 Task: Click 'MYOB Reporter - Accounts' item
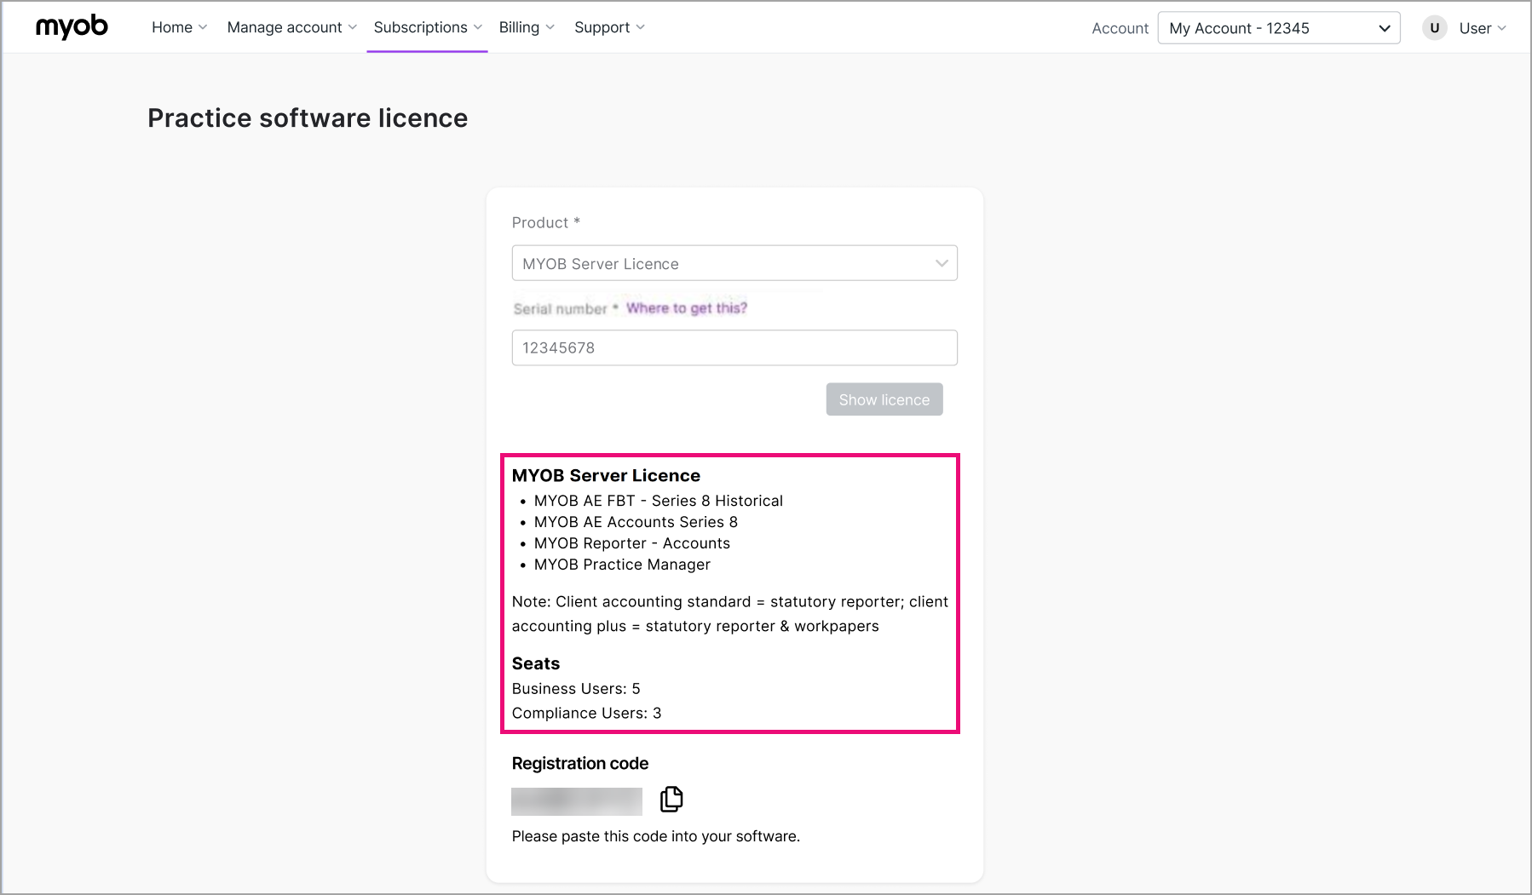tap(632, 543)
